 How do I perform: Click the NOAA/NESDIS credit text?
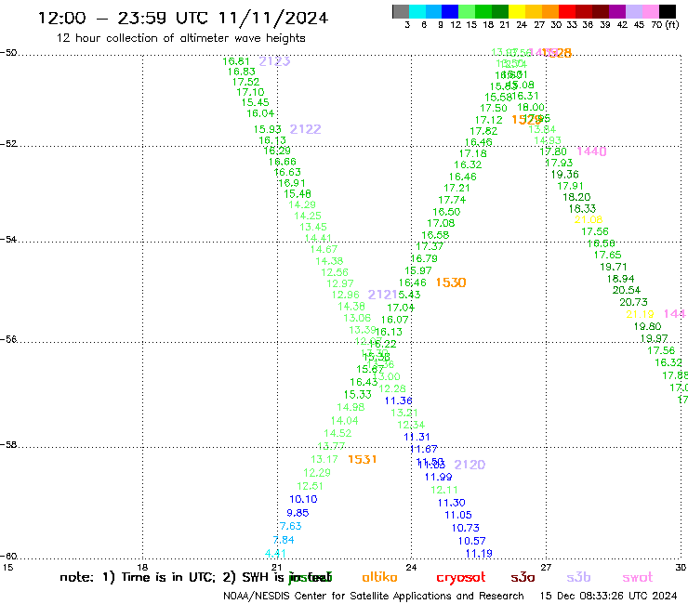374,596
